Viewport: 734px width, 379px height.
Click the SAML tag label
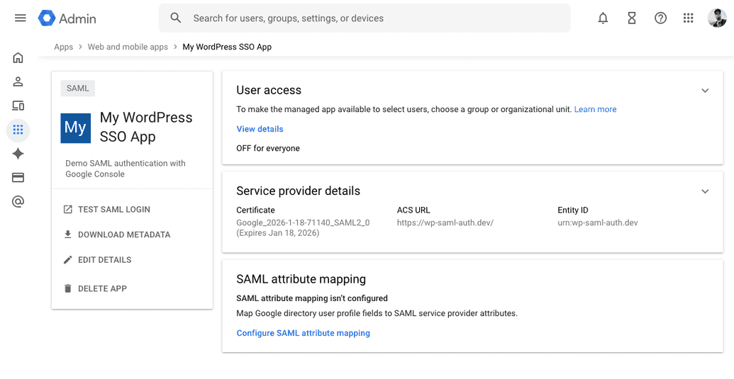point(78,89)
